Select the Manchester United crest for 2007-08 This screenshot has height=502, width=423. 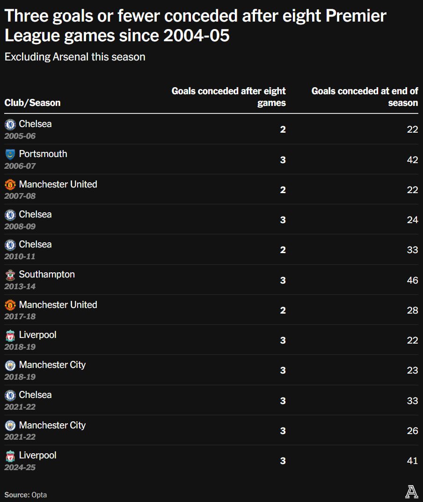click(10, 185)
